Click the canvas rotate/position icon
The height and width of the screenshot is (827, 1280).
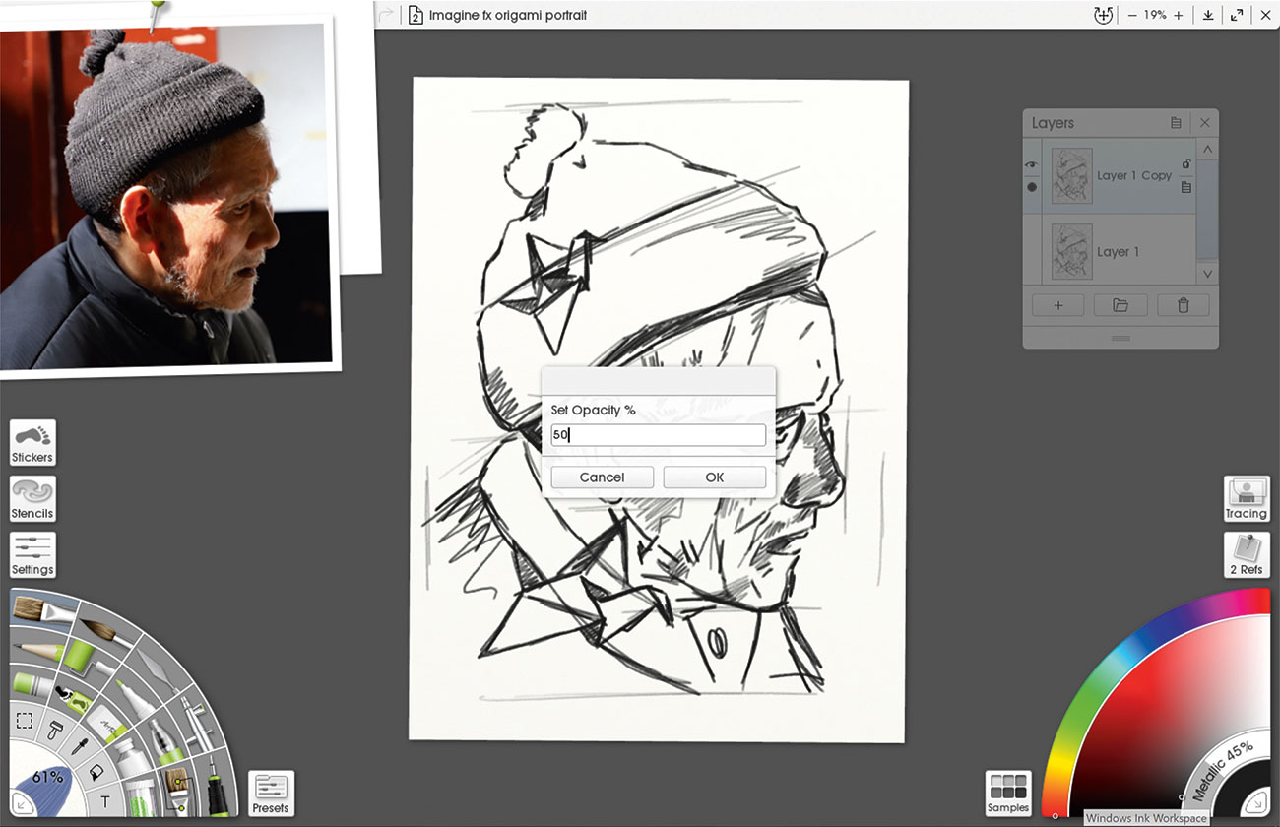1104,15
